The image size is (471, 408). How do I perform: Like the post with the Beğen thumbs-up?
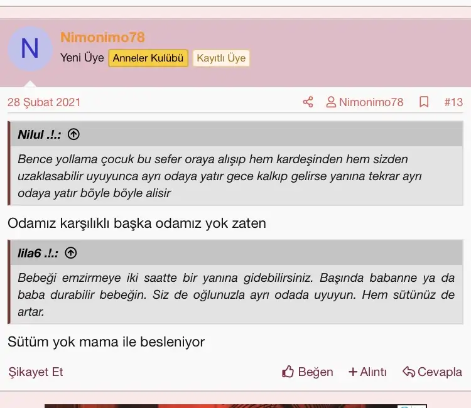point(308,372)
